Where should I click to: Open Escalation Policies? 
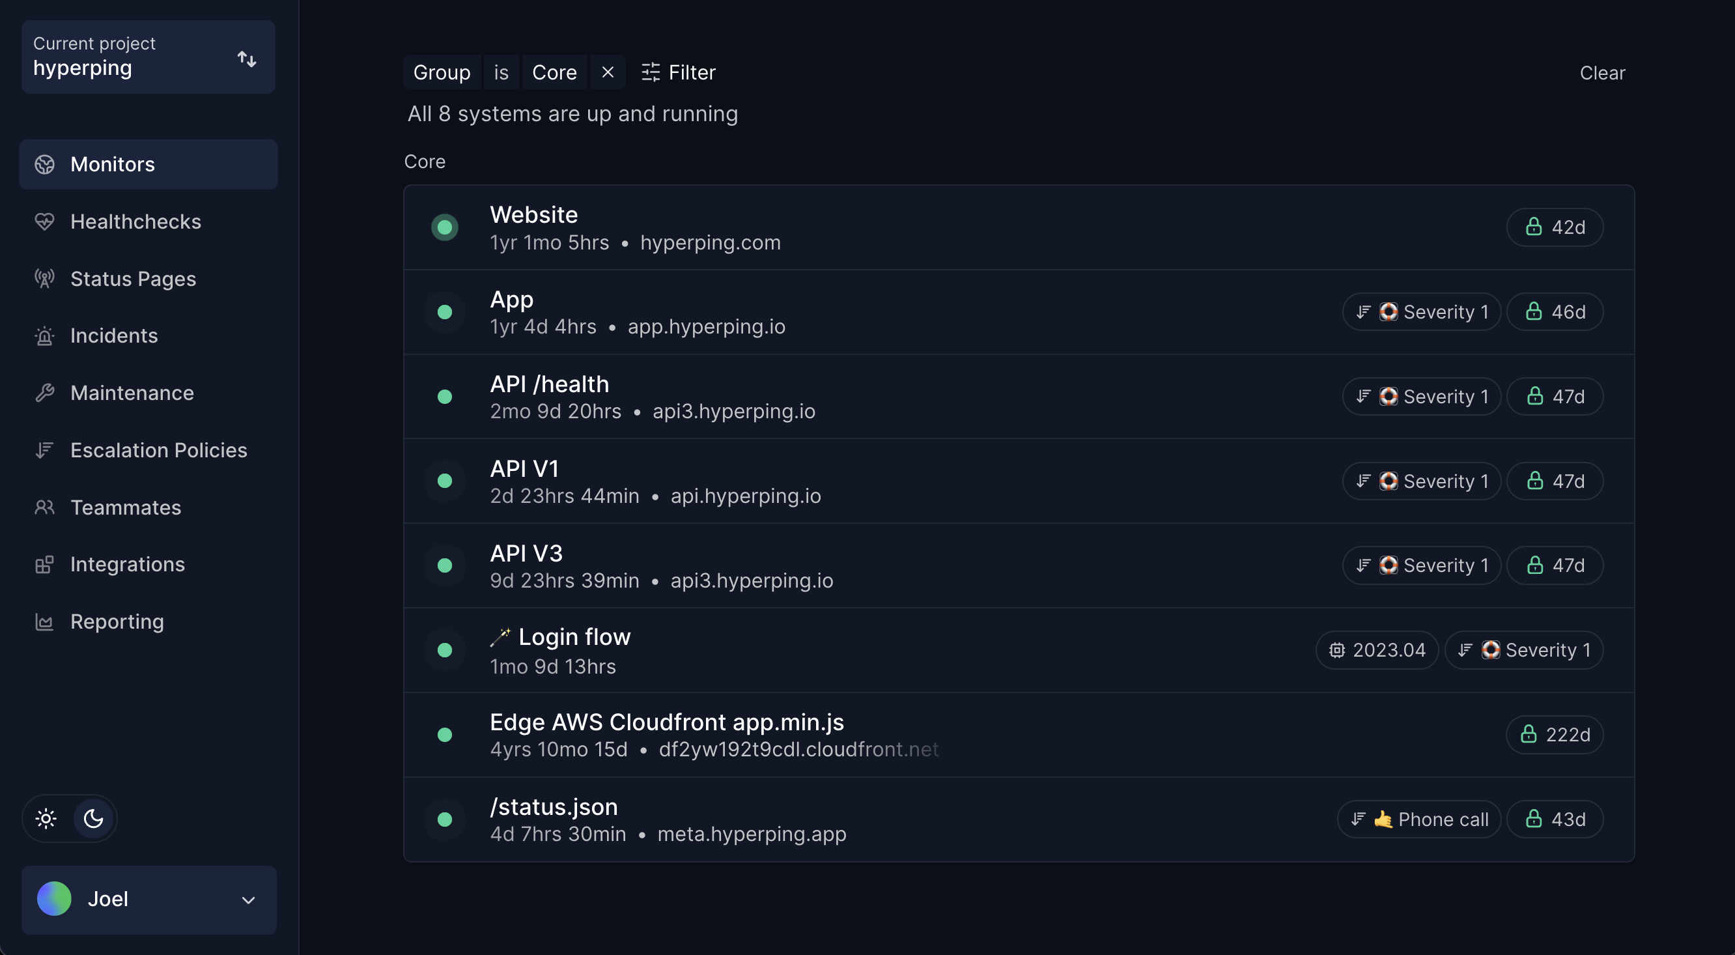click(148, 450)
